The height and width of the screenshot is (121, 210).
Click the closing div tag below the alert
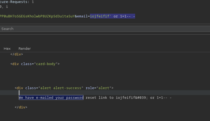point(21,107)
